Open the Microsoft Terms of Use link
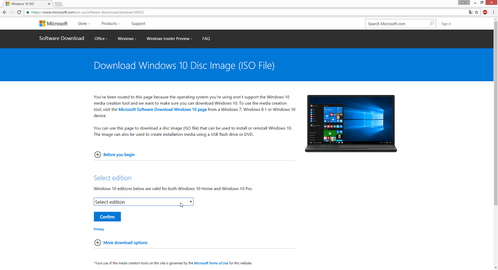Screen dimensions: 498x270 (x=211, y=263)
